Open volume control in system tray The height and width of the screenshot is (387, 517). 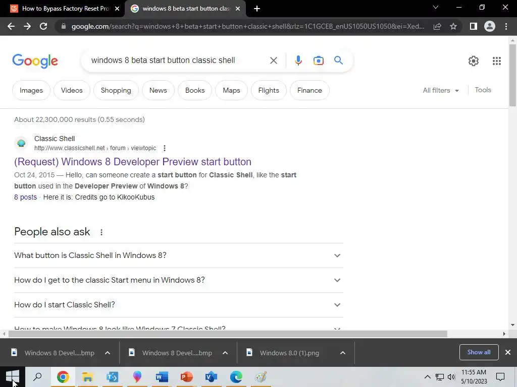pyautogui.click(x=451, y=377)
